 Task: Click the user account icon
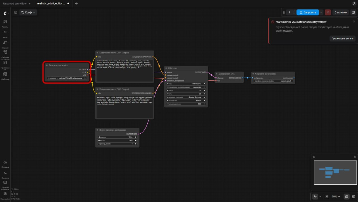coord(354,3)
